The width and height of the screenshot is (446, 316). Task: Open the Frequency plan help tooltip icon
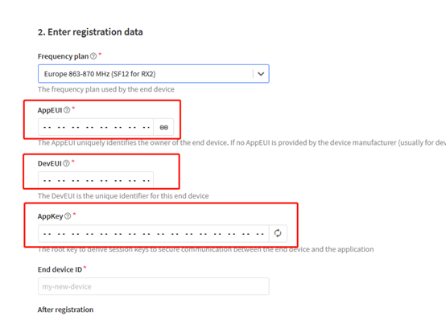point(93,56)
